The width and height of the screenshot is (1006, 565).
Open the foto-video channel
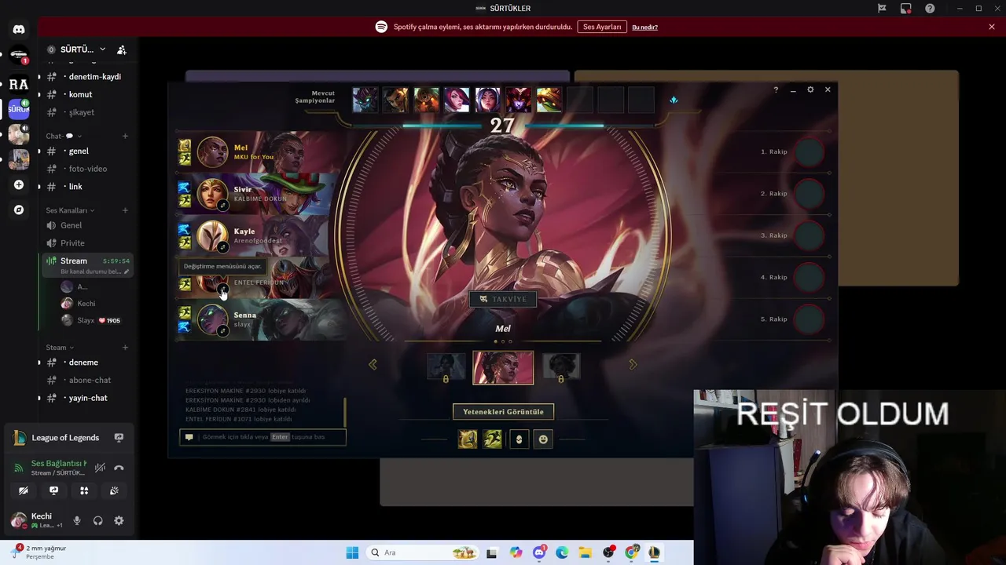click(x=86, y=169)
